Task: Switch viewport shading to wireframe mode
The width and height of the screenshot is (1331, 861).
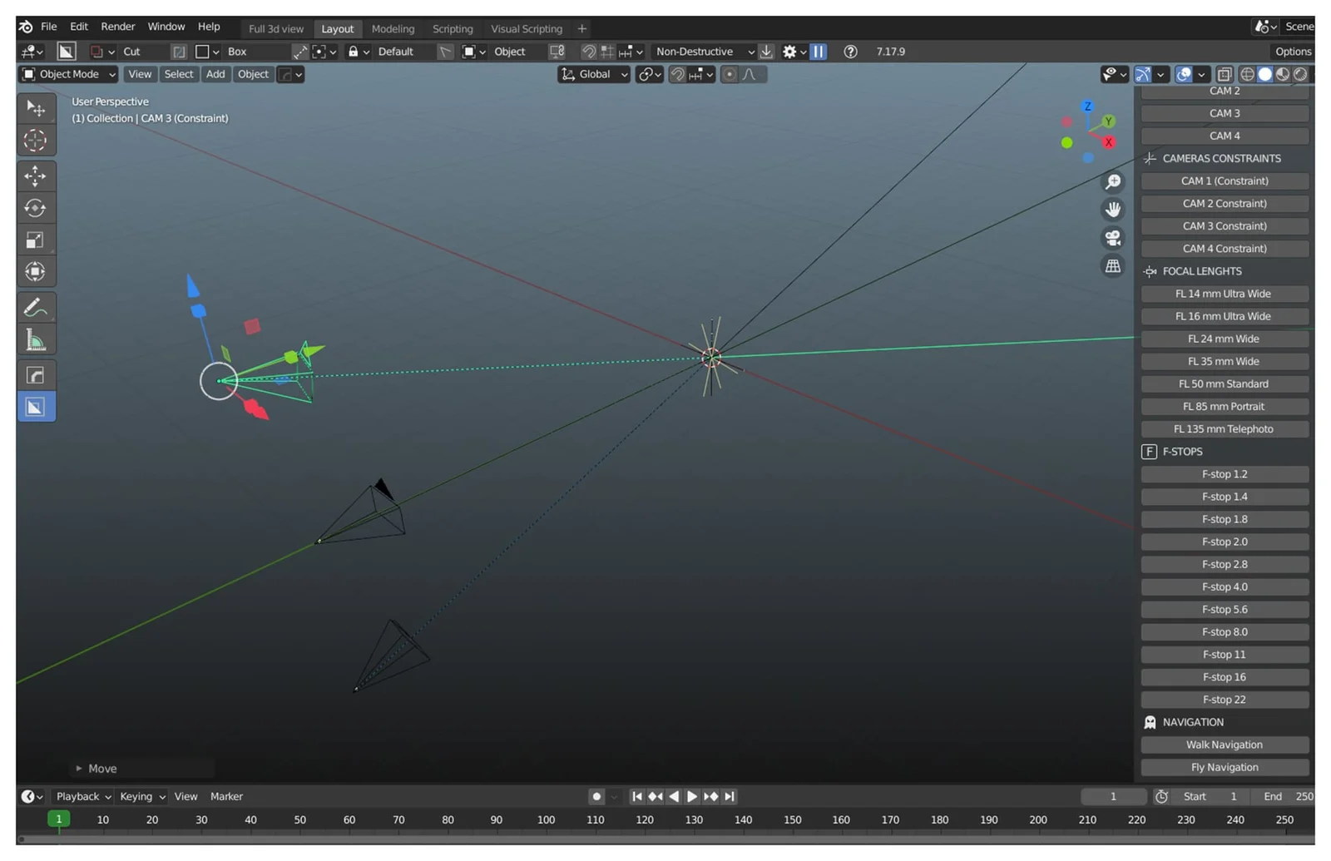Action: coord(1247,74)
